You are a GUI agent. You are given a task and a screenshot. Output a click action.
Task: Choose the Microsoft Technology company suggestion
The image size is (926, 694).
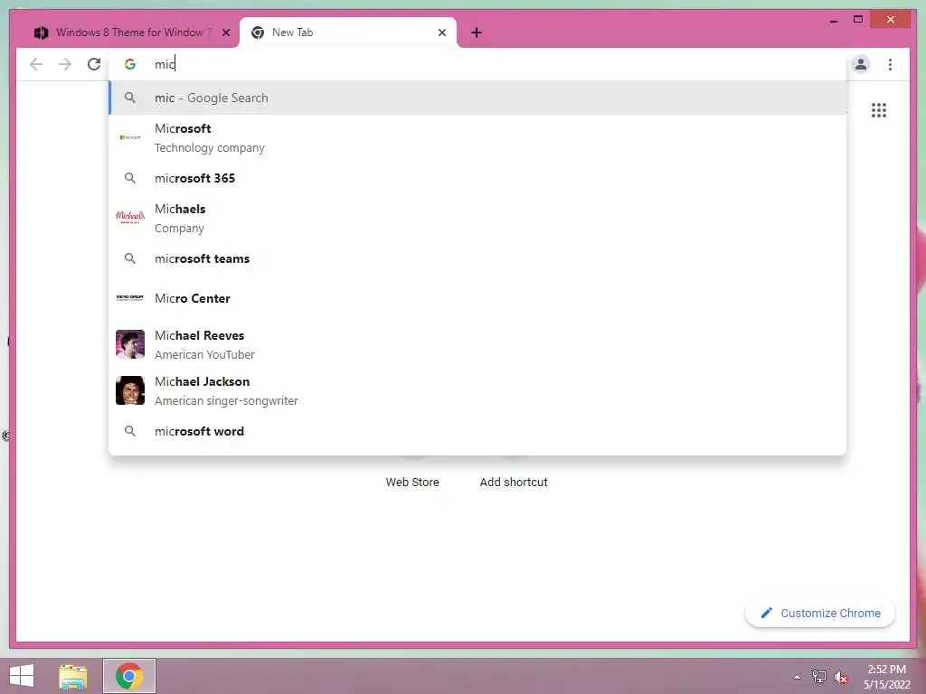click(477, 137)
